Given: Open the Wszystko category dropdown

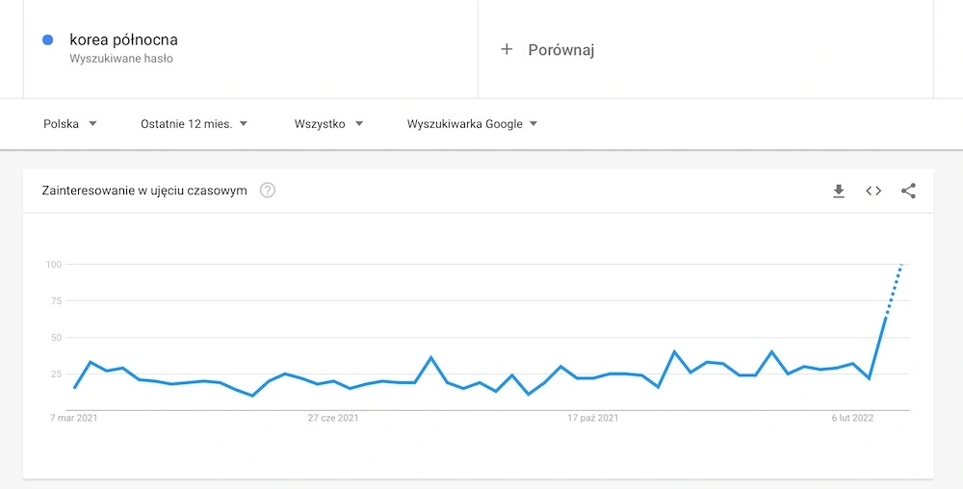Looking at the screenshot, I should pos(328,124).
